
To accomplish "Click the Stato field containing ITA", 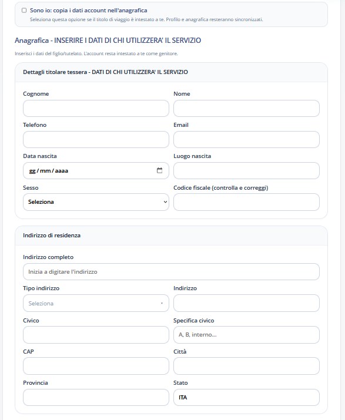I will pos(246,398).
